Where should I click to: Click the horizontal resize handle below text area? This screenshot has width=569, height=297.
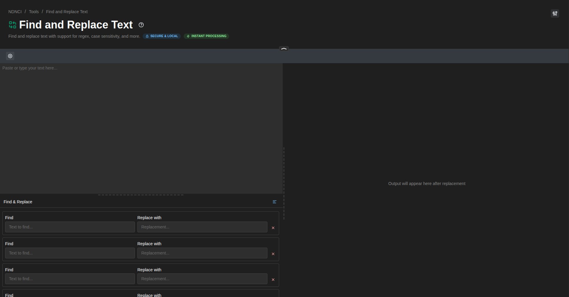(141, 195)
